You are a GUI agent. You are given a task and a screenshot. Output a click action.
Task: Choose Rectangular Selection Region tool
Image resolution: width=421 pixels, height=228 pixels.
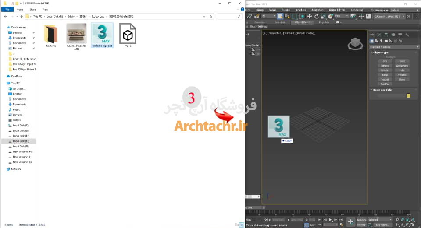pyautogui.click(x=295, y=16)
